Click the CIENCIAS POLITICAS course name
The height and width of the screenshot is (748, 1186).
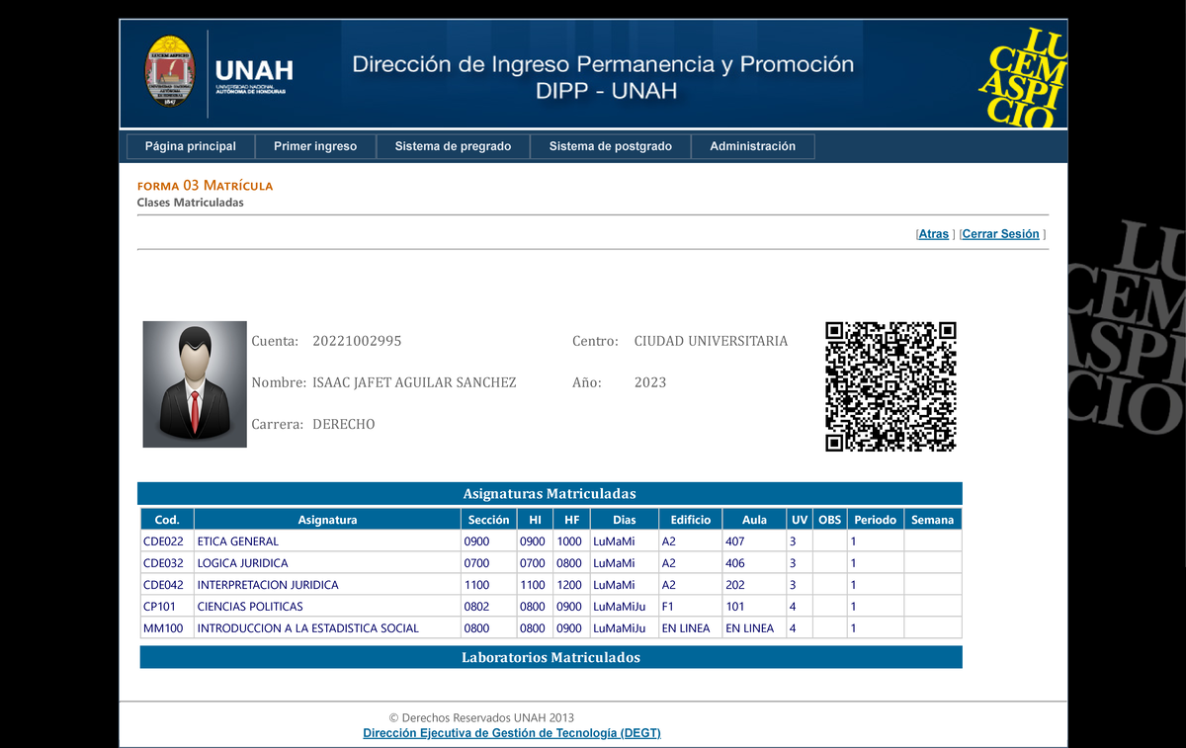click(250, 607)
